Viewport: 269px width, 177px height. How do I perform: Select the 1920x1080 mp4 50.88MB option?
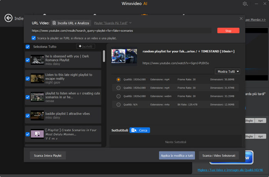(118, 79)
